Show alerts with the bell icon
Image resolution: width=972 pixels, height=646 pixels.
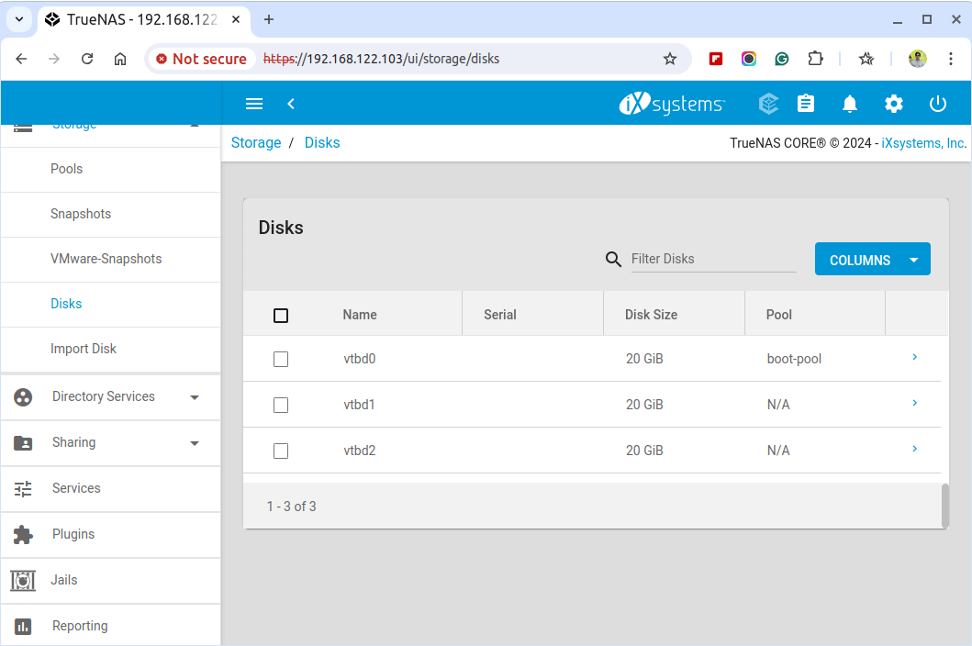[850, 104]
